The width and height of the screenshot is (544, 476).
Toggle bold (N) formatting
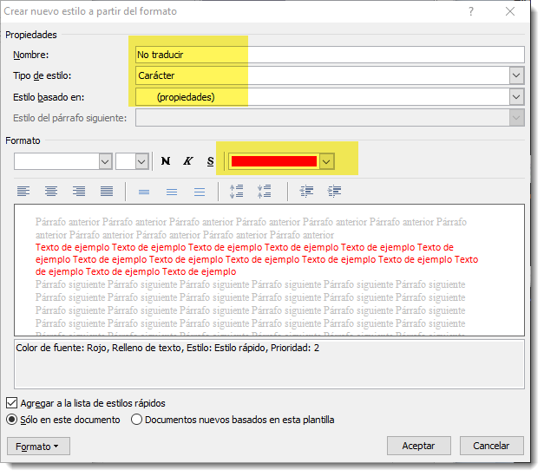(166, 161)
